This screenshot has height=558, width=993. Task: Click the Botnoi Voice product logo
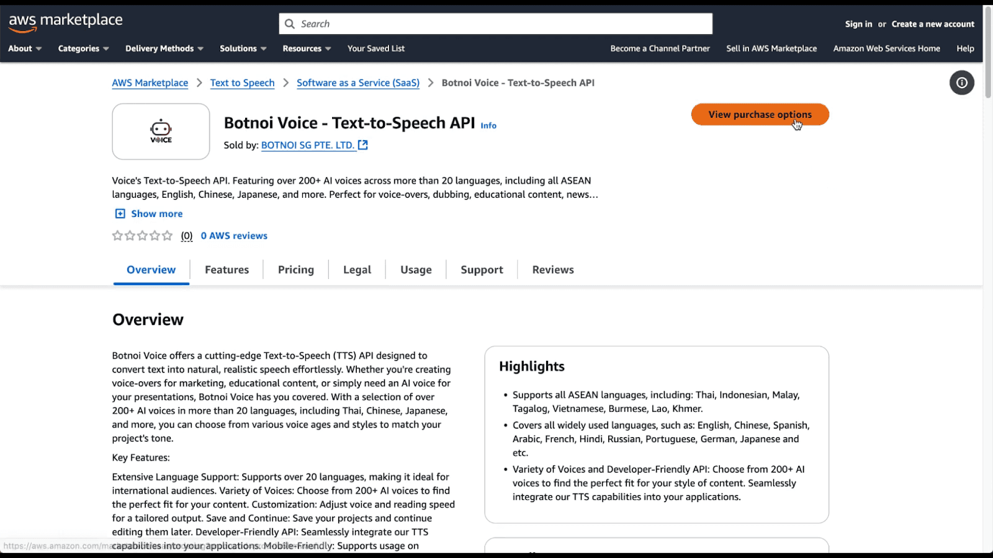tap(161, 131)
